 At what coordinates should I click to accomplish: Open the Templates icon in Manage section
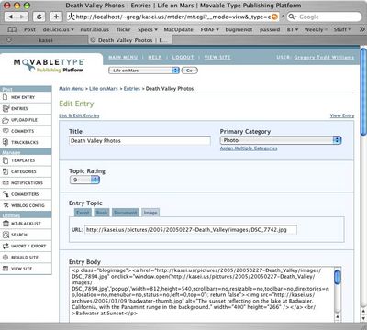coord(6,160)
